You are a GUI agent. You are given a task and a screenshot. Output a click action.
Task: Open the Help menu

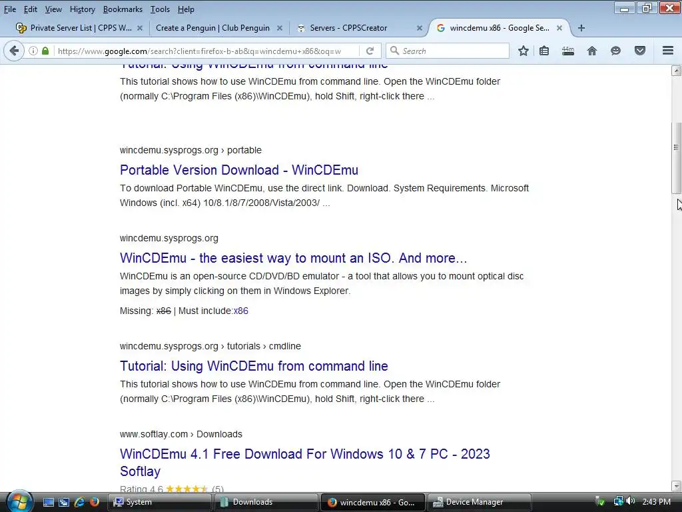coord(186,9)
